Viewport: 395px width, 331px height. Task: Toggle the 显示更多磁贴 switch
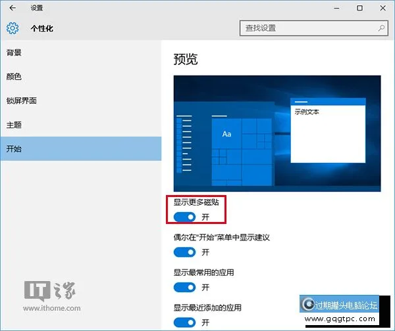(185, 217)
